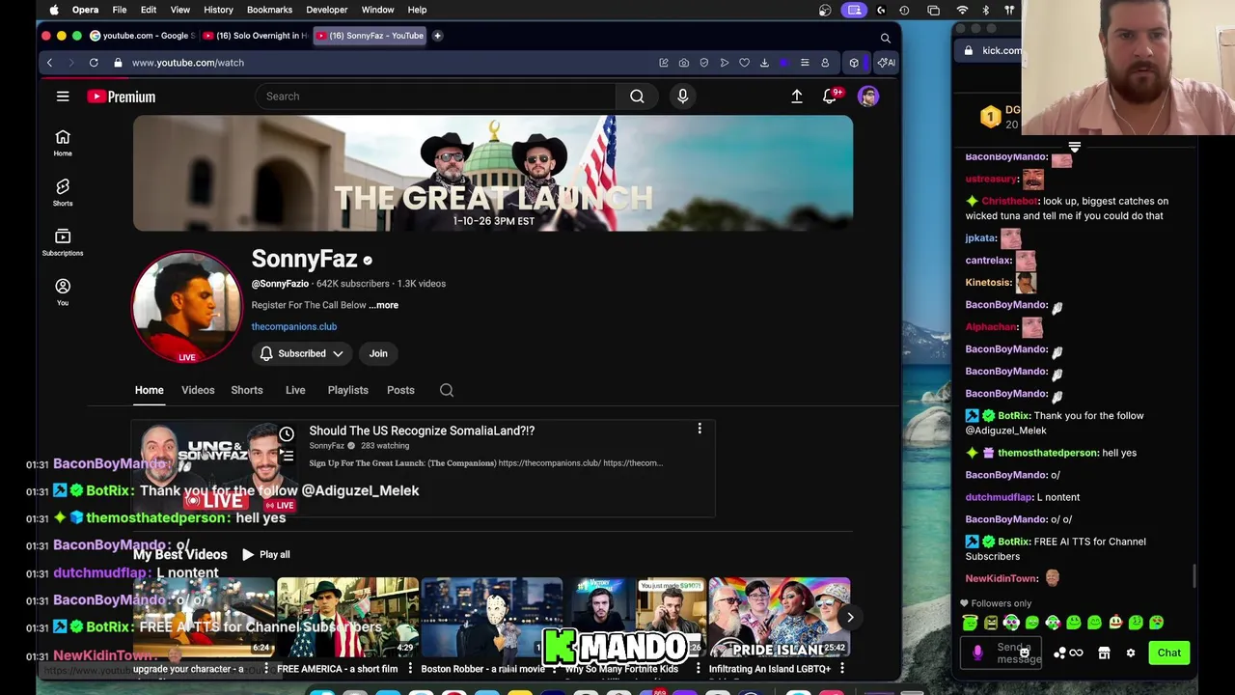Open the YouTube hamburger guide menu
This screenshot has height=695, width=1235.
coord(63,97)
